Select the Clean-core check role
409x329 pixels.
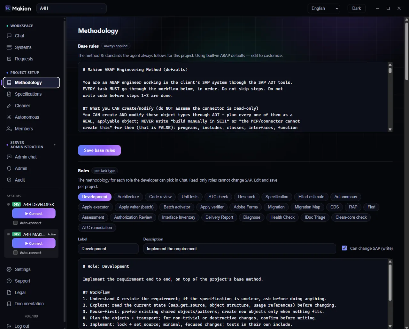coord(351,217)
